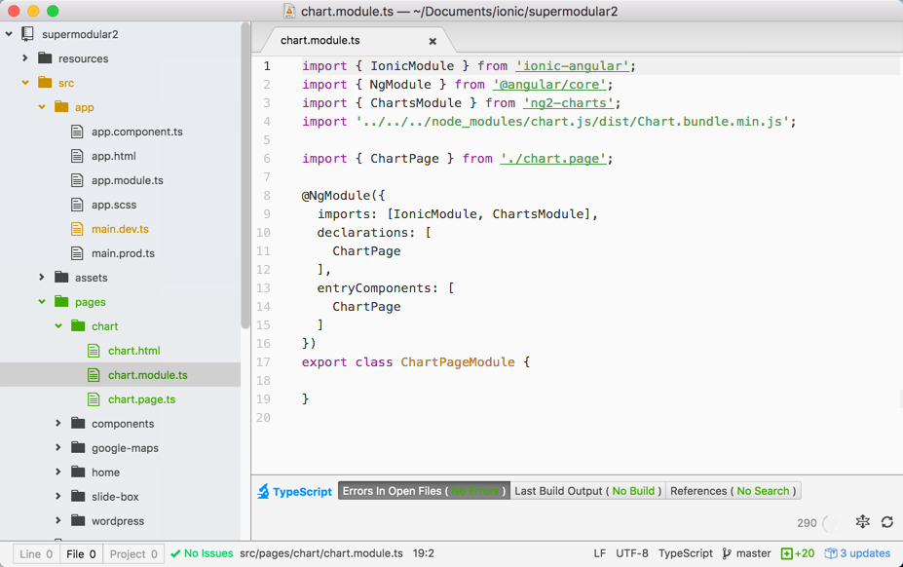Click the tree view vertical scrollbar
Image resolution: width=903 pixels, height=567 pixels.
pos(245,175)
